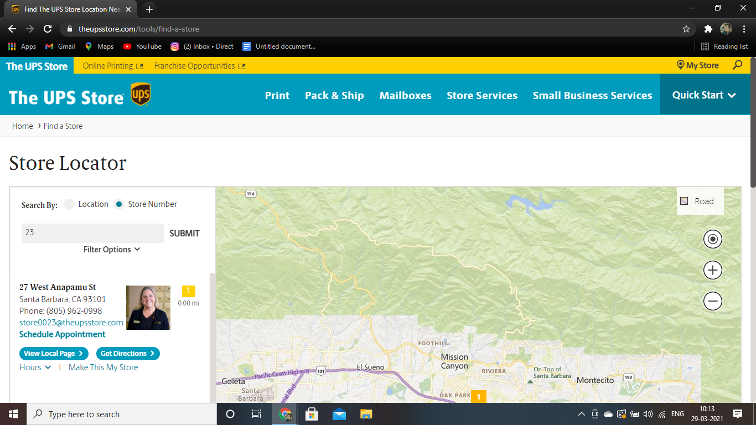Click the site search magnifier icon
Image resolution: width=756 pixels, height=425 pixels.
(737, 65)
